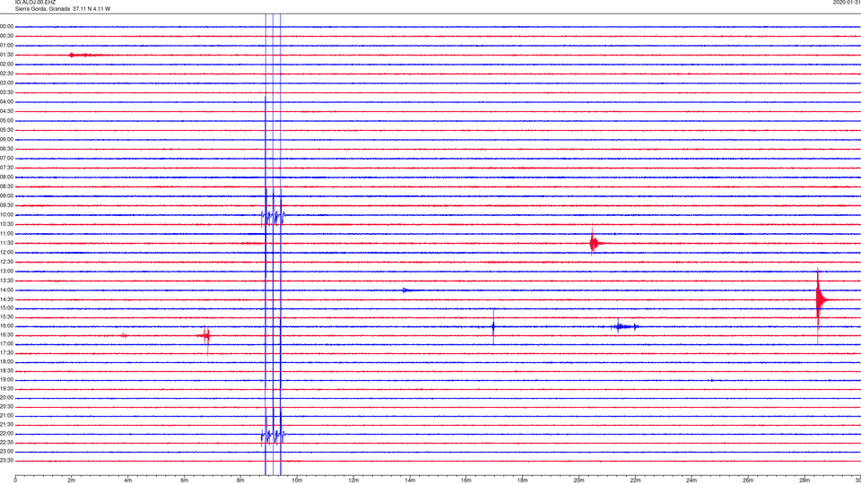Click the red seismic burst on the 11:30 trace
This screenshot has height=484, width=861.
pyautogui.click(x=595, y=243)
